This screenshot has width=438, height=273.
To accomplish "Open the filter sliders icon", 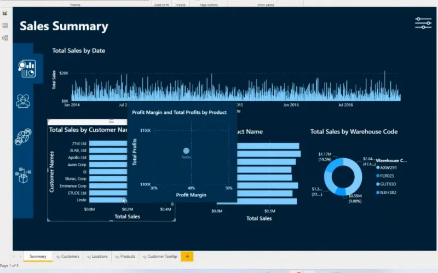I will [x=423, y=23].
